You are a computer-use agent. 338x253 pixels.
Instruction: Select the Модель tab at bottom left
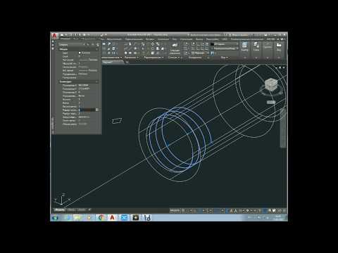coord(60,210)
